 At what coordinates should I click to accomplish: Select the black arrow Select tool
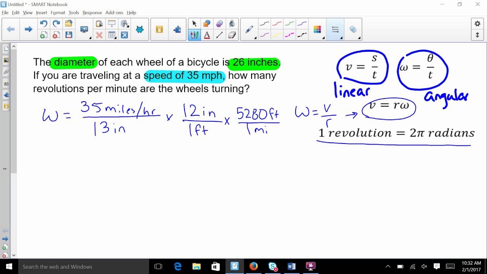194,24
